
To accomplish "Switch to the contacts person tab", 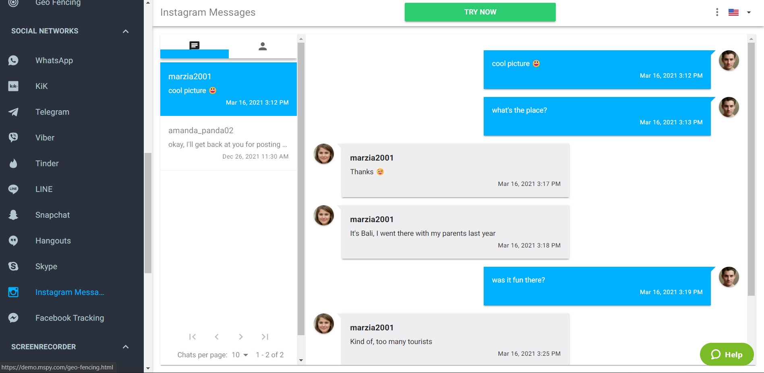I will click(x=263, y=46).
